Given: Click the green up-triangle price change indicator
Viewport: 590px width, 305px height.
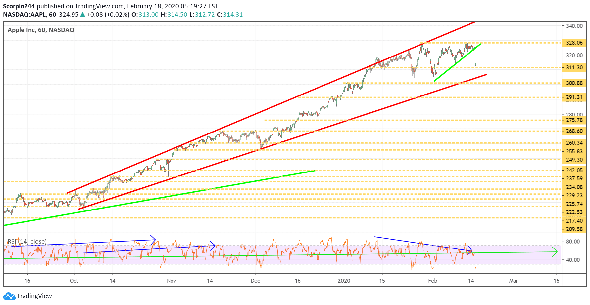Looking at the screenshot, I should [82, 15].
